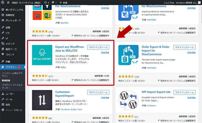Install WP Import Export Lite now
202x123 pixels.
click(185, 93)
